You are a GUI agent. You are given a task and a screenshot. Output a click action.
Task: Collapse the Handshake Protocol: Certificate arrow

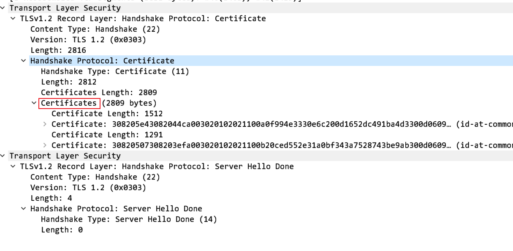click(x=24, y=61)
